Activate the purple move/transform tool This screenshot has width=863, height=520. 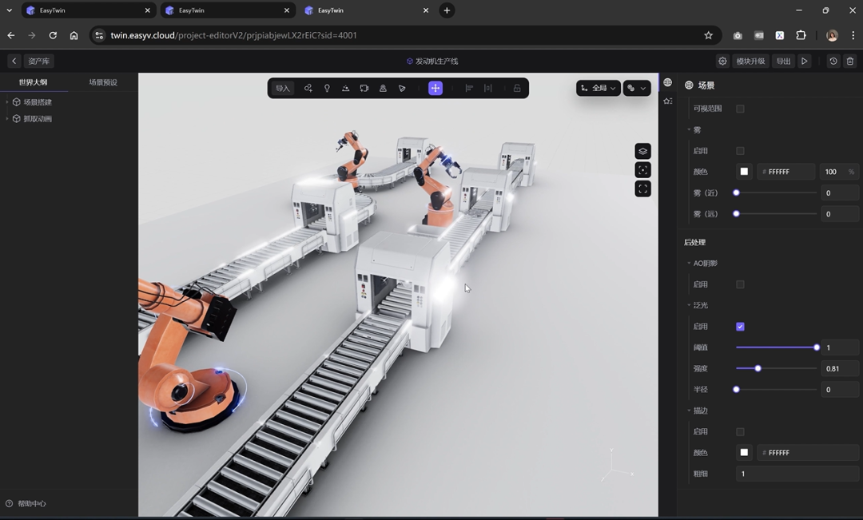(435, 89)
